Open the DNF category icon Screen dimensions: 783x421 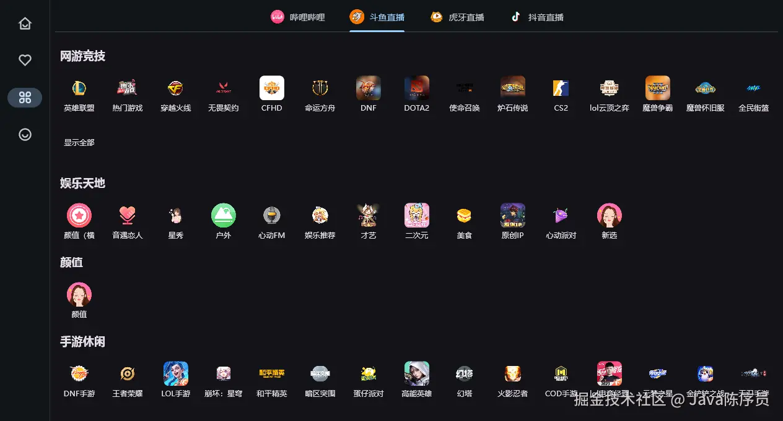(369, 88)
